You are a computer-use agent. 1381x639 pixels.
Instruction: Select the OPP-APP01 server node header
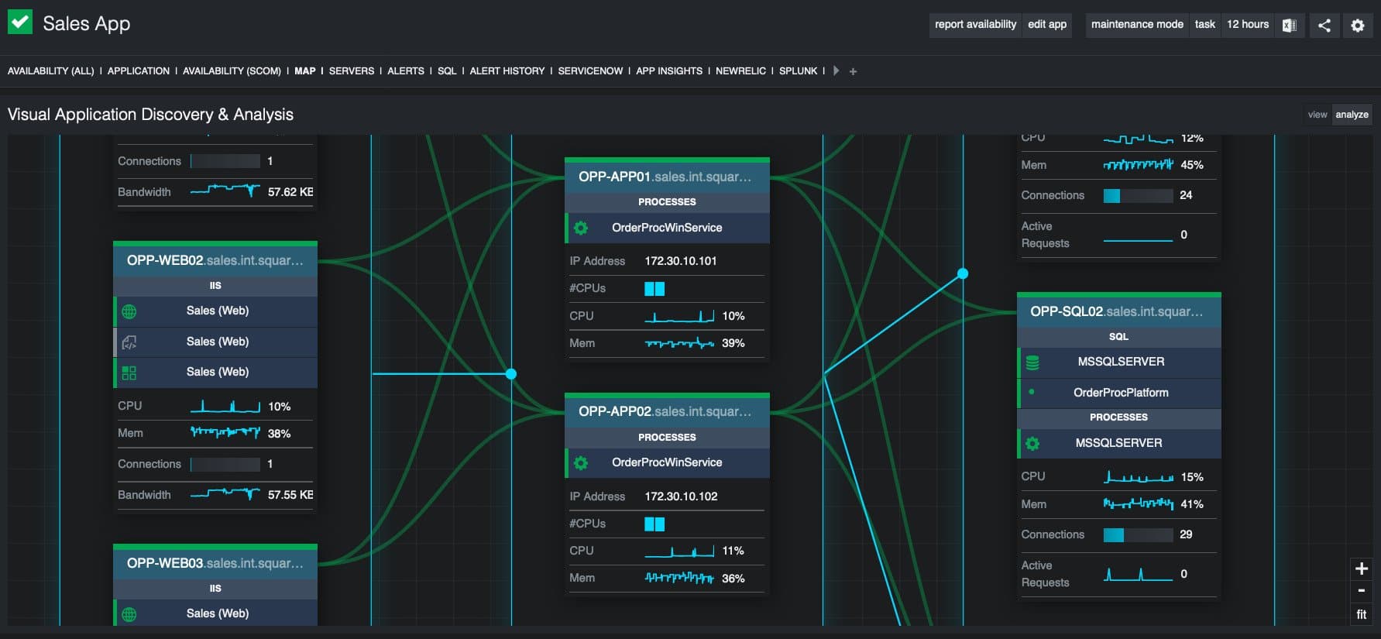[x=667, y=177]
